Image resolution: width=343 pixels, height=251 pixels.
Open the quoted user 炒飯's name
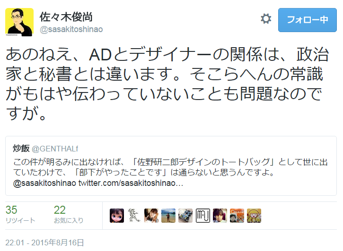[21, 149]
